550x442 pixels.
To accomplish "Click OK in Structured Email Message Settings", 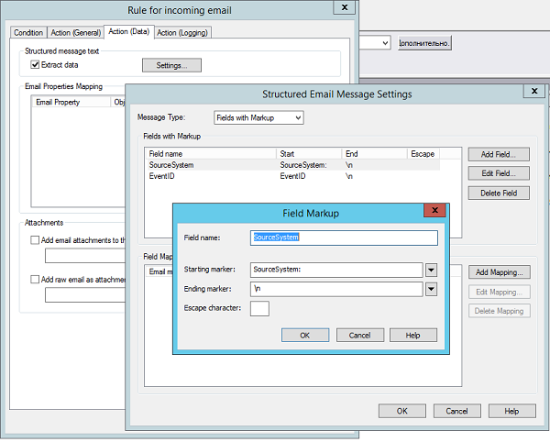I will pos(402,411).
